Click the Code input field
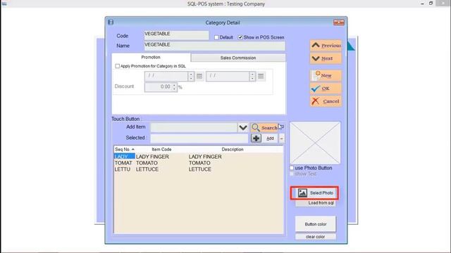The image size is (451, 253). (x=176, y=35)
